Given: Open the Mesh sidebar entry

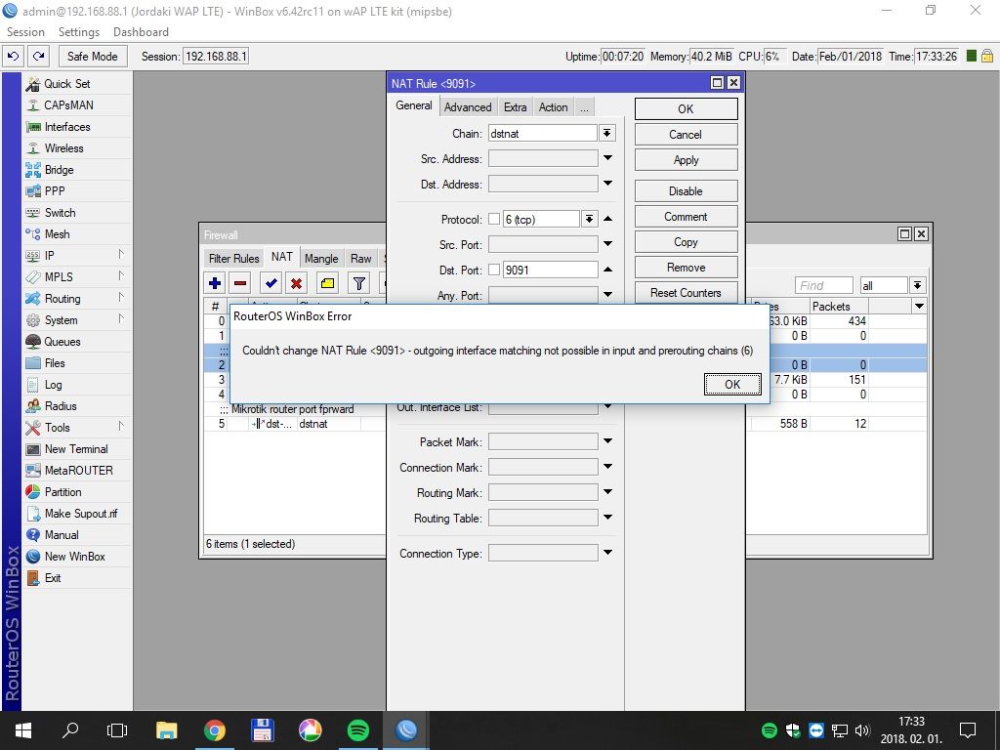Looking at the screenshot, I should pyautogui.click(x=76, y=234).
